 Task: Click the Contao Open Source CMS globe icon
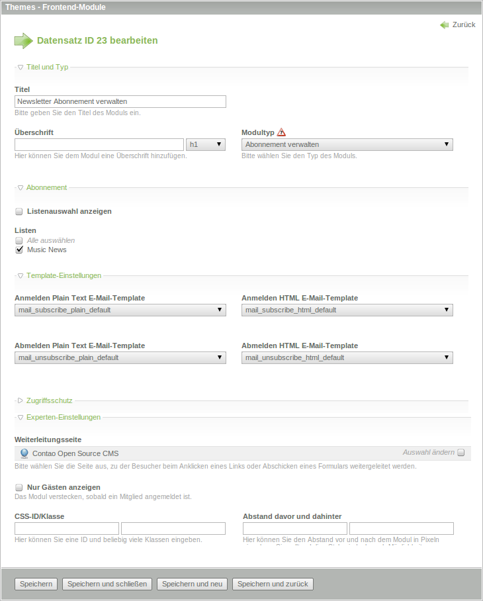pos(24,453)
